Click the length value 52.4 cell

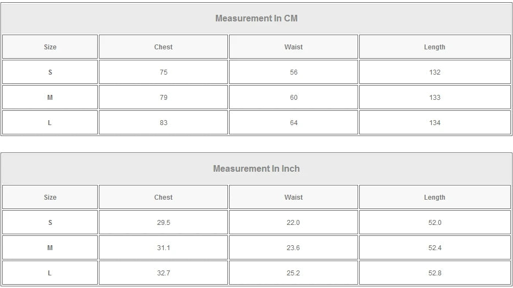(x=434, y=248)
